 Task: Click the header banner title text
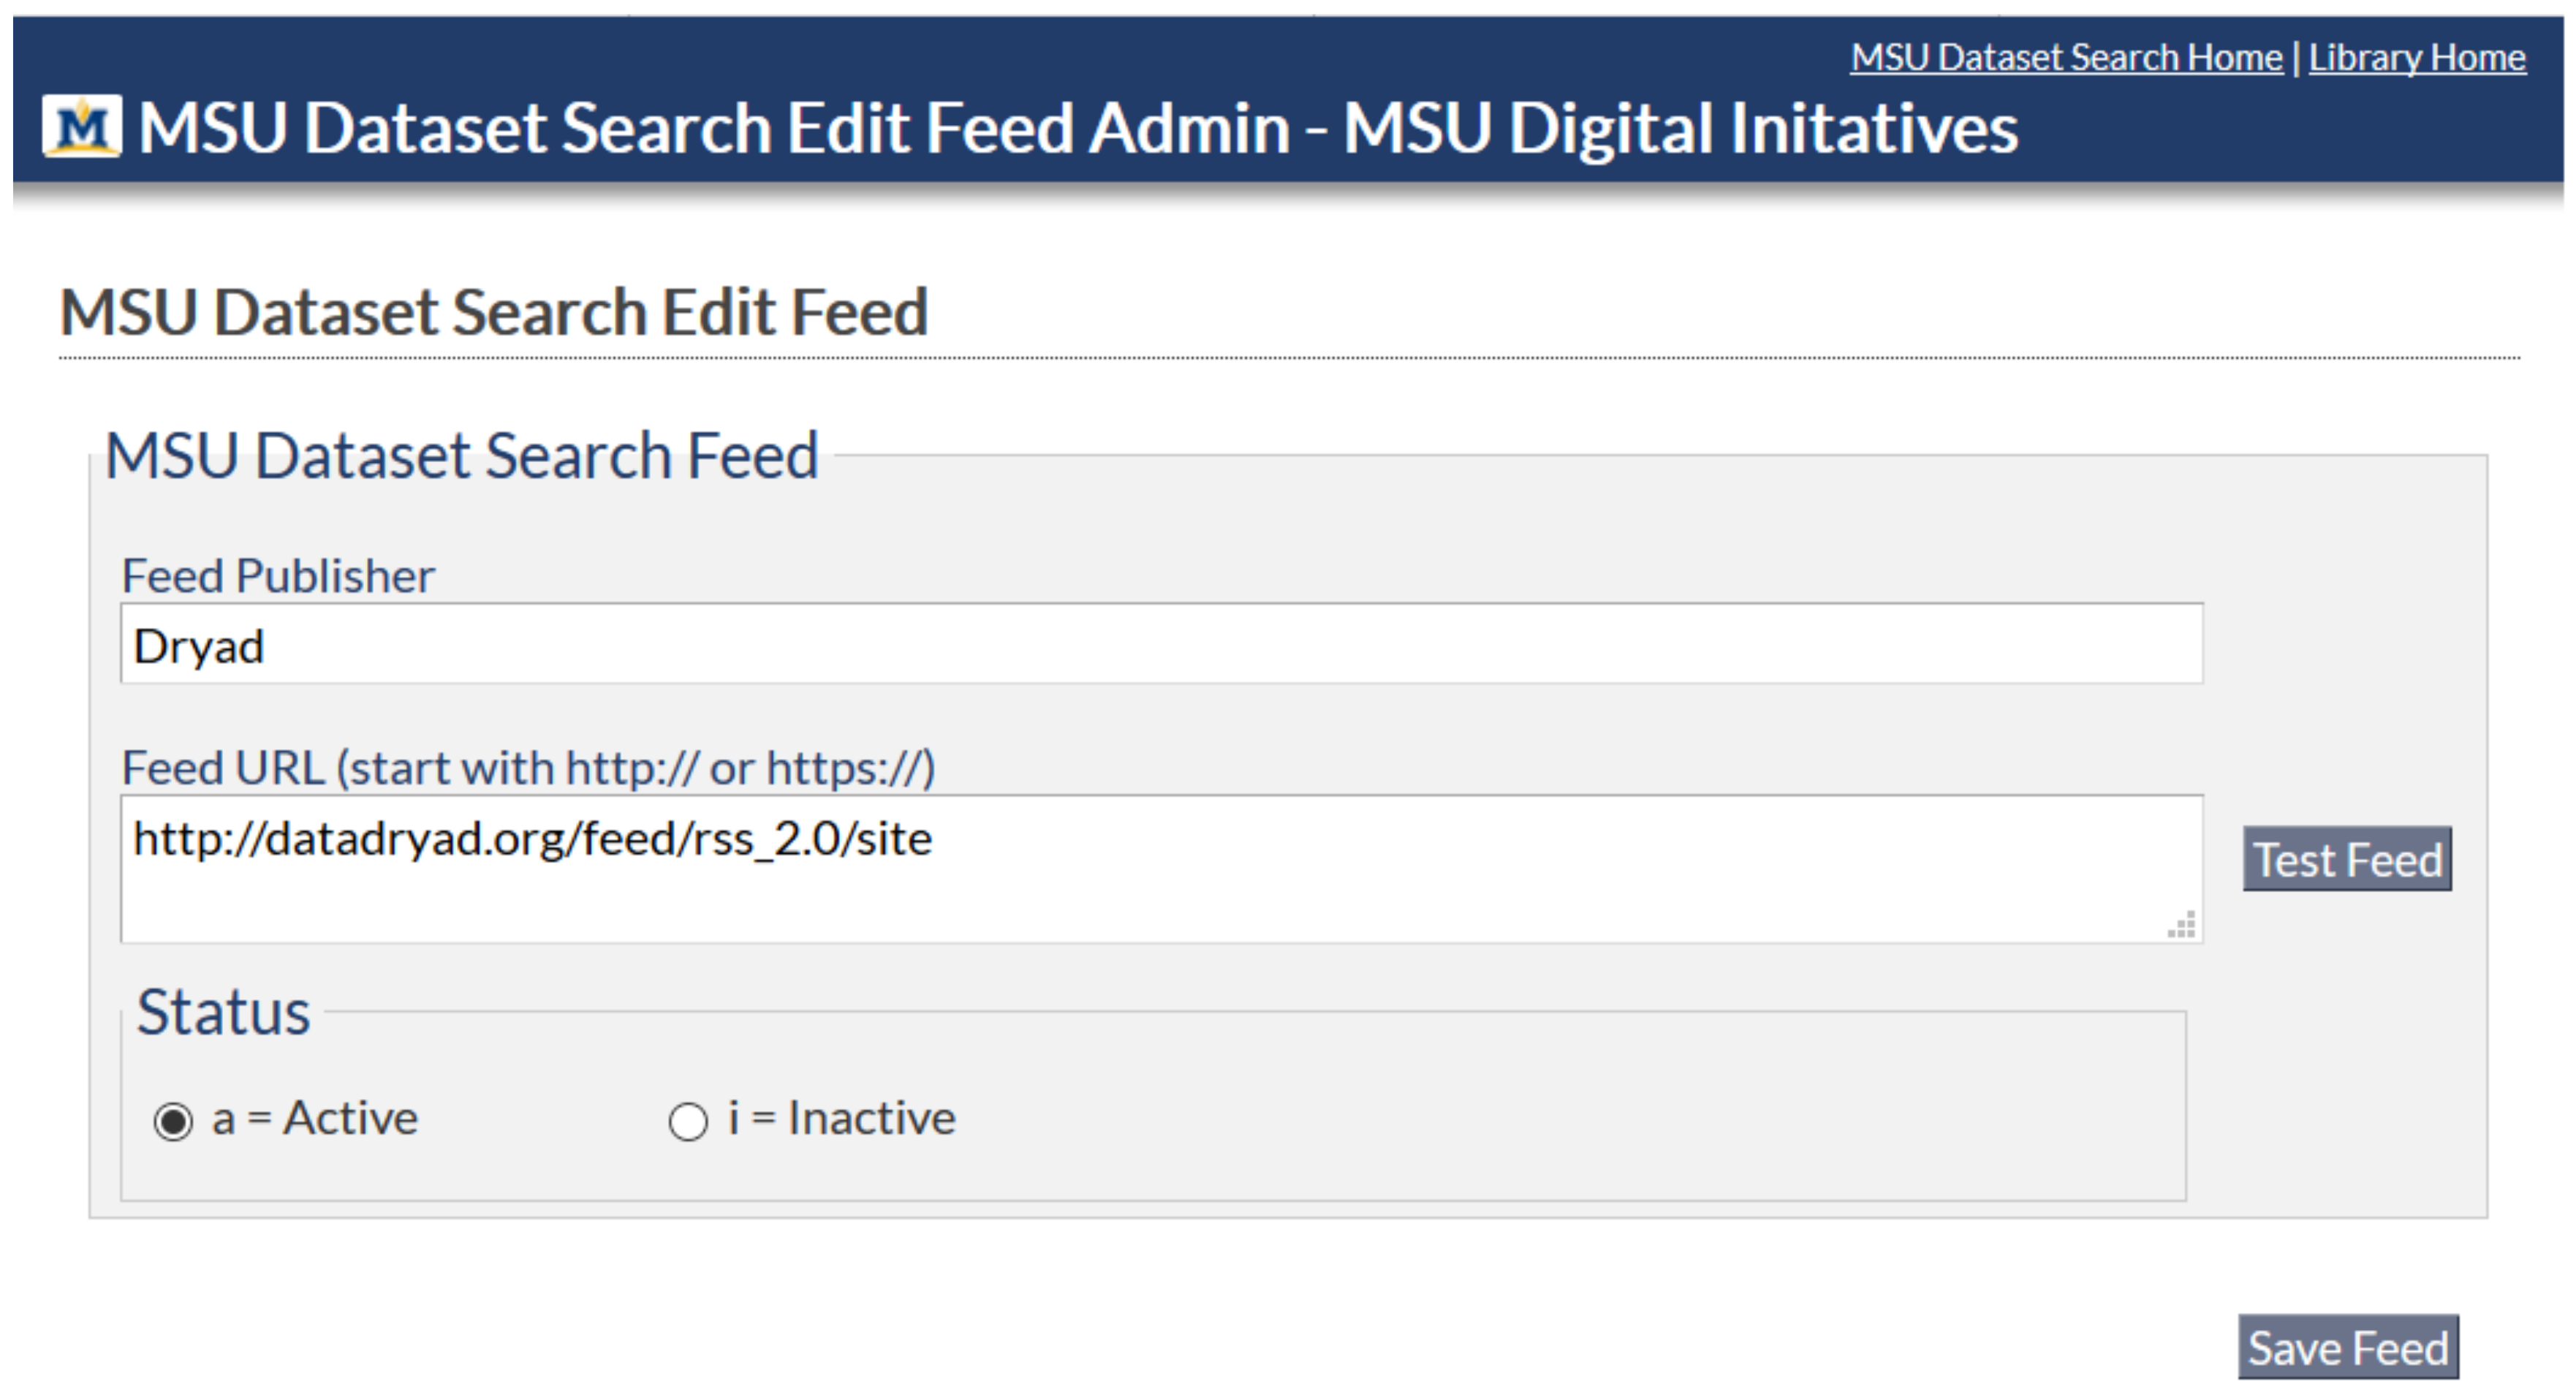tap(1078, 129)
